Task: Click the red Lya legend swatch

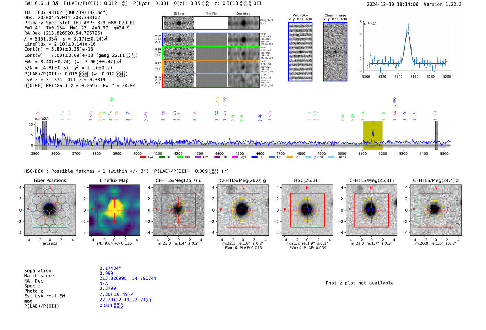Action: 143,157
